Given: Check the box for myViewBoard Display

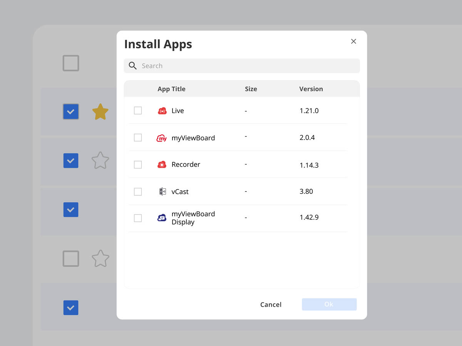Looking at the screenshot, I should tap(138, 218).
